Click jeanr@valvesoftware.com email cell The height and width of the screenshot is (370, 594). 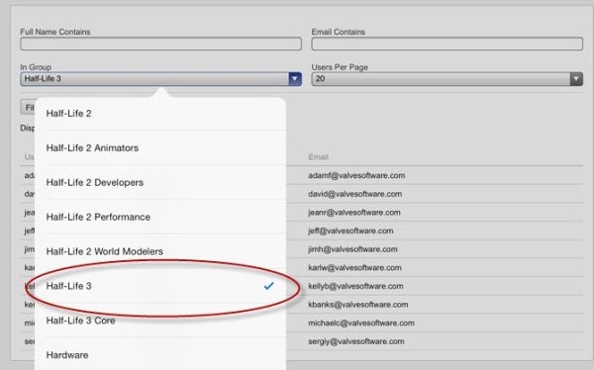pyautogui.click(x=354, y=213)
